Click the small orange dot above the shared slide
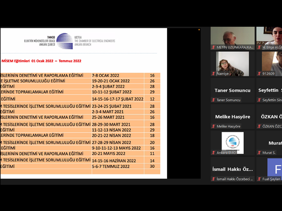Image resolution: width=282 pixels, height=211 pixels. [199, 30]
